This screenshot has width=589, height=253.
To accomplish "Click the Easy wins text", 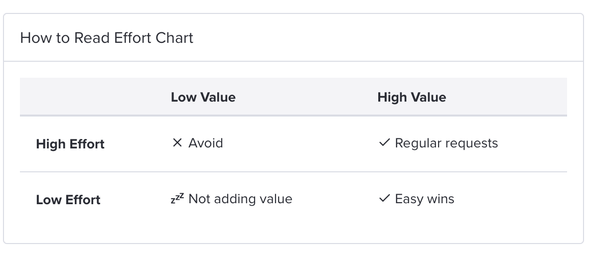I will click(x=425, y=199).
